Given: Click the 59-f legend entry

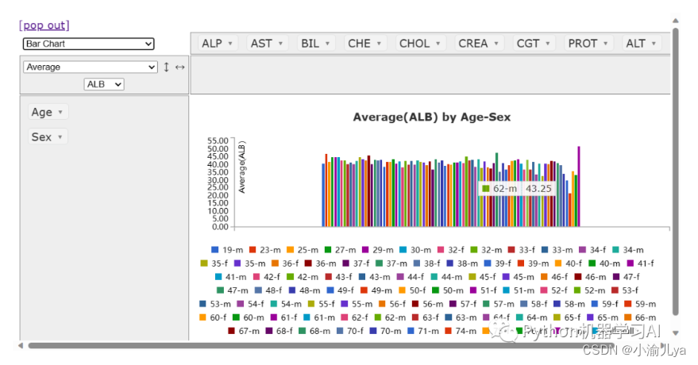Looking at the screenshot, I should [x=605, y=304].
